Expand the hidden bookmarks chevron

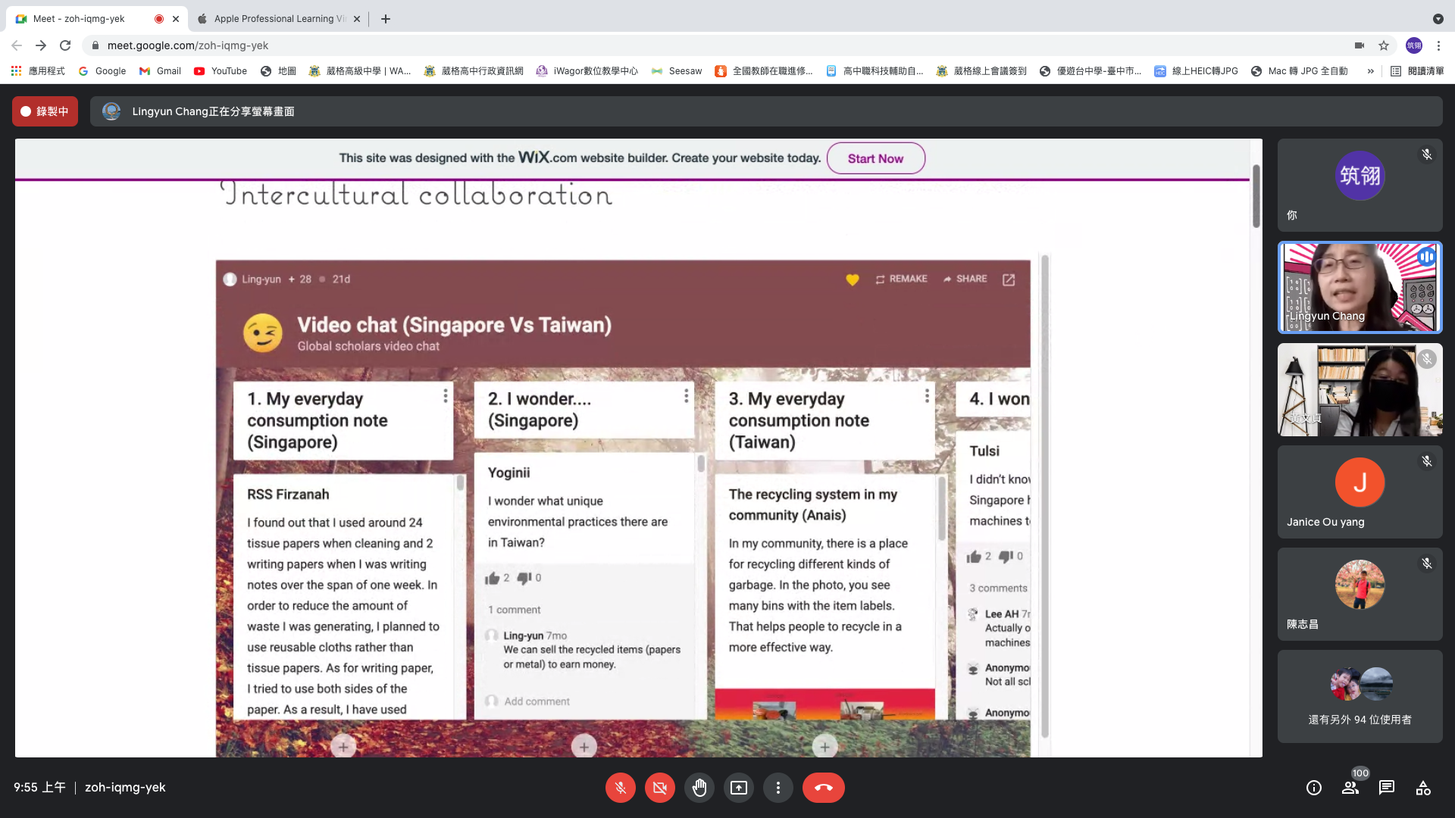click(1370, 71)
